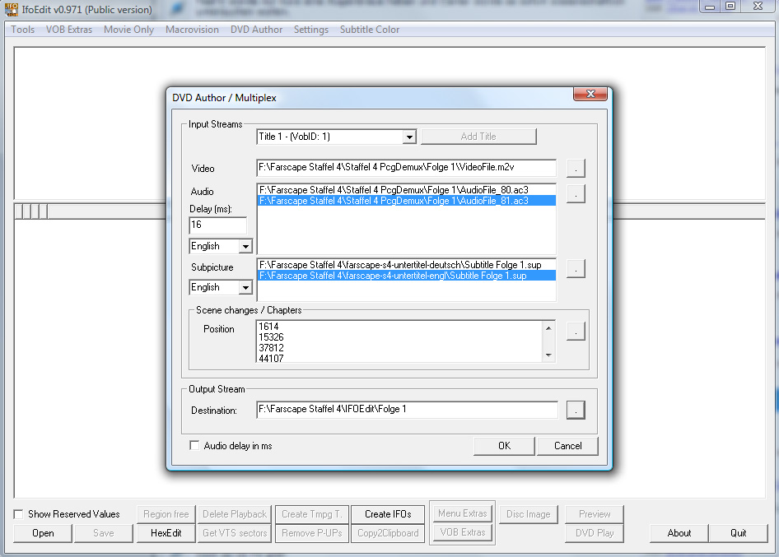Viewport: 779px width, 557px height.
Task: Expand the Audio language English dropdown
Action: (245, 246)
